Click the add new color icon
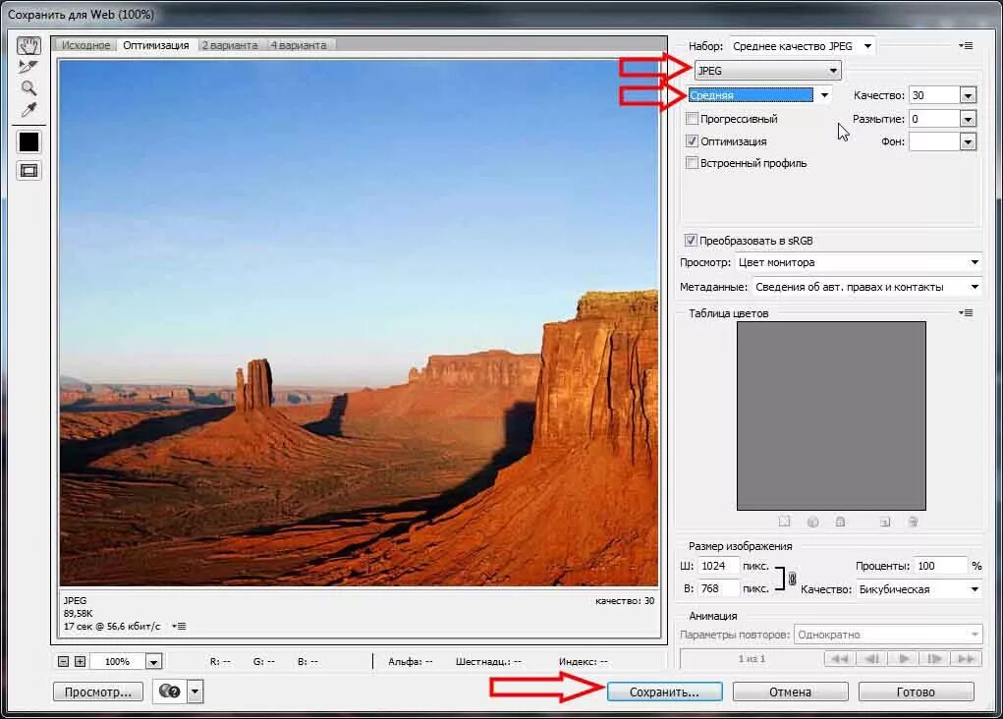1003x719 pixels. tap(885, 522)
